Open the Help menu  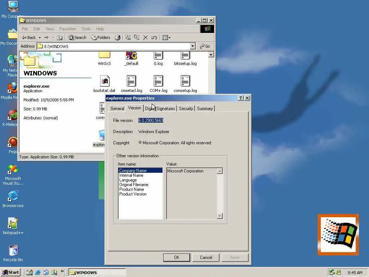coord(100,29)
